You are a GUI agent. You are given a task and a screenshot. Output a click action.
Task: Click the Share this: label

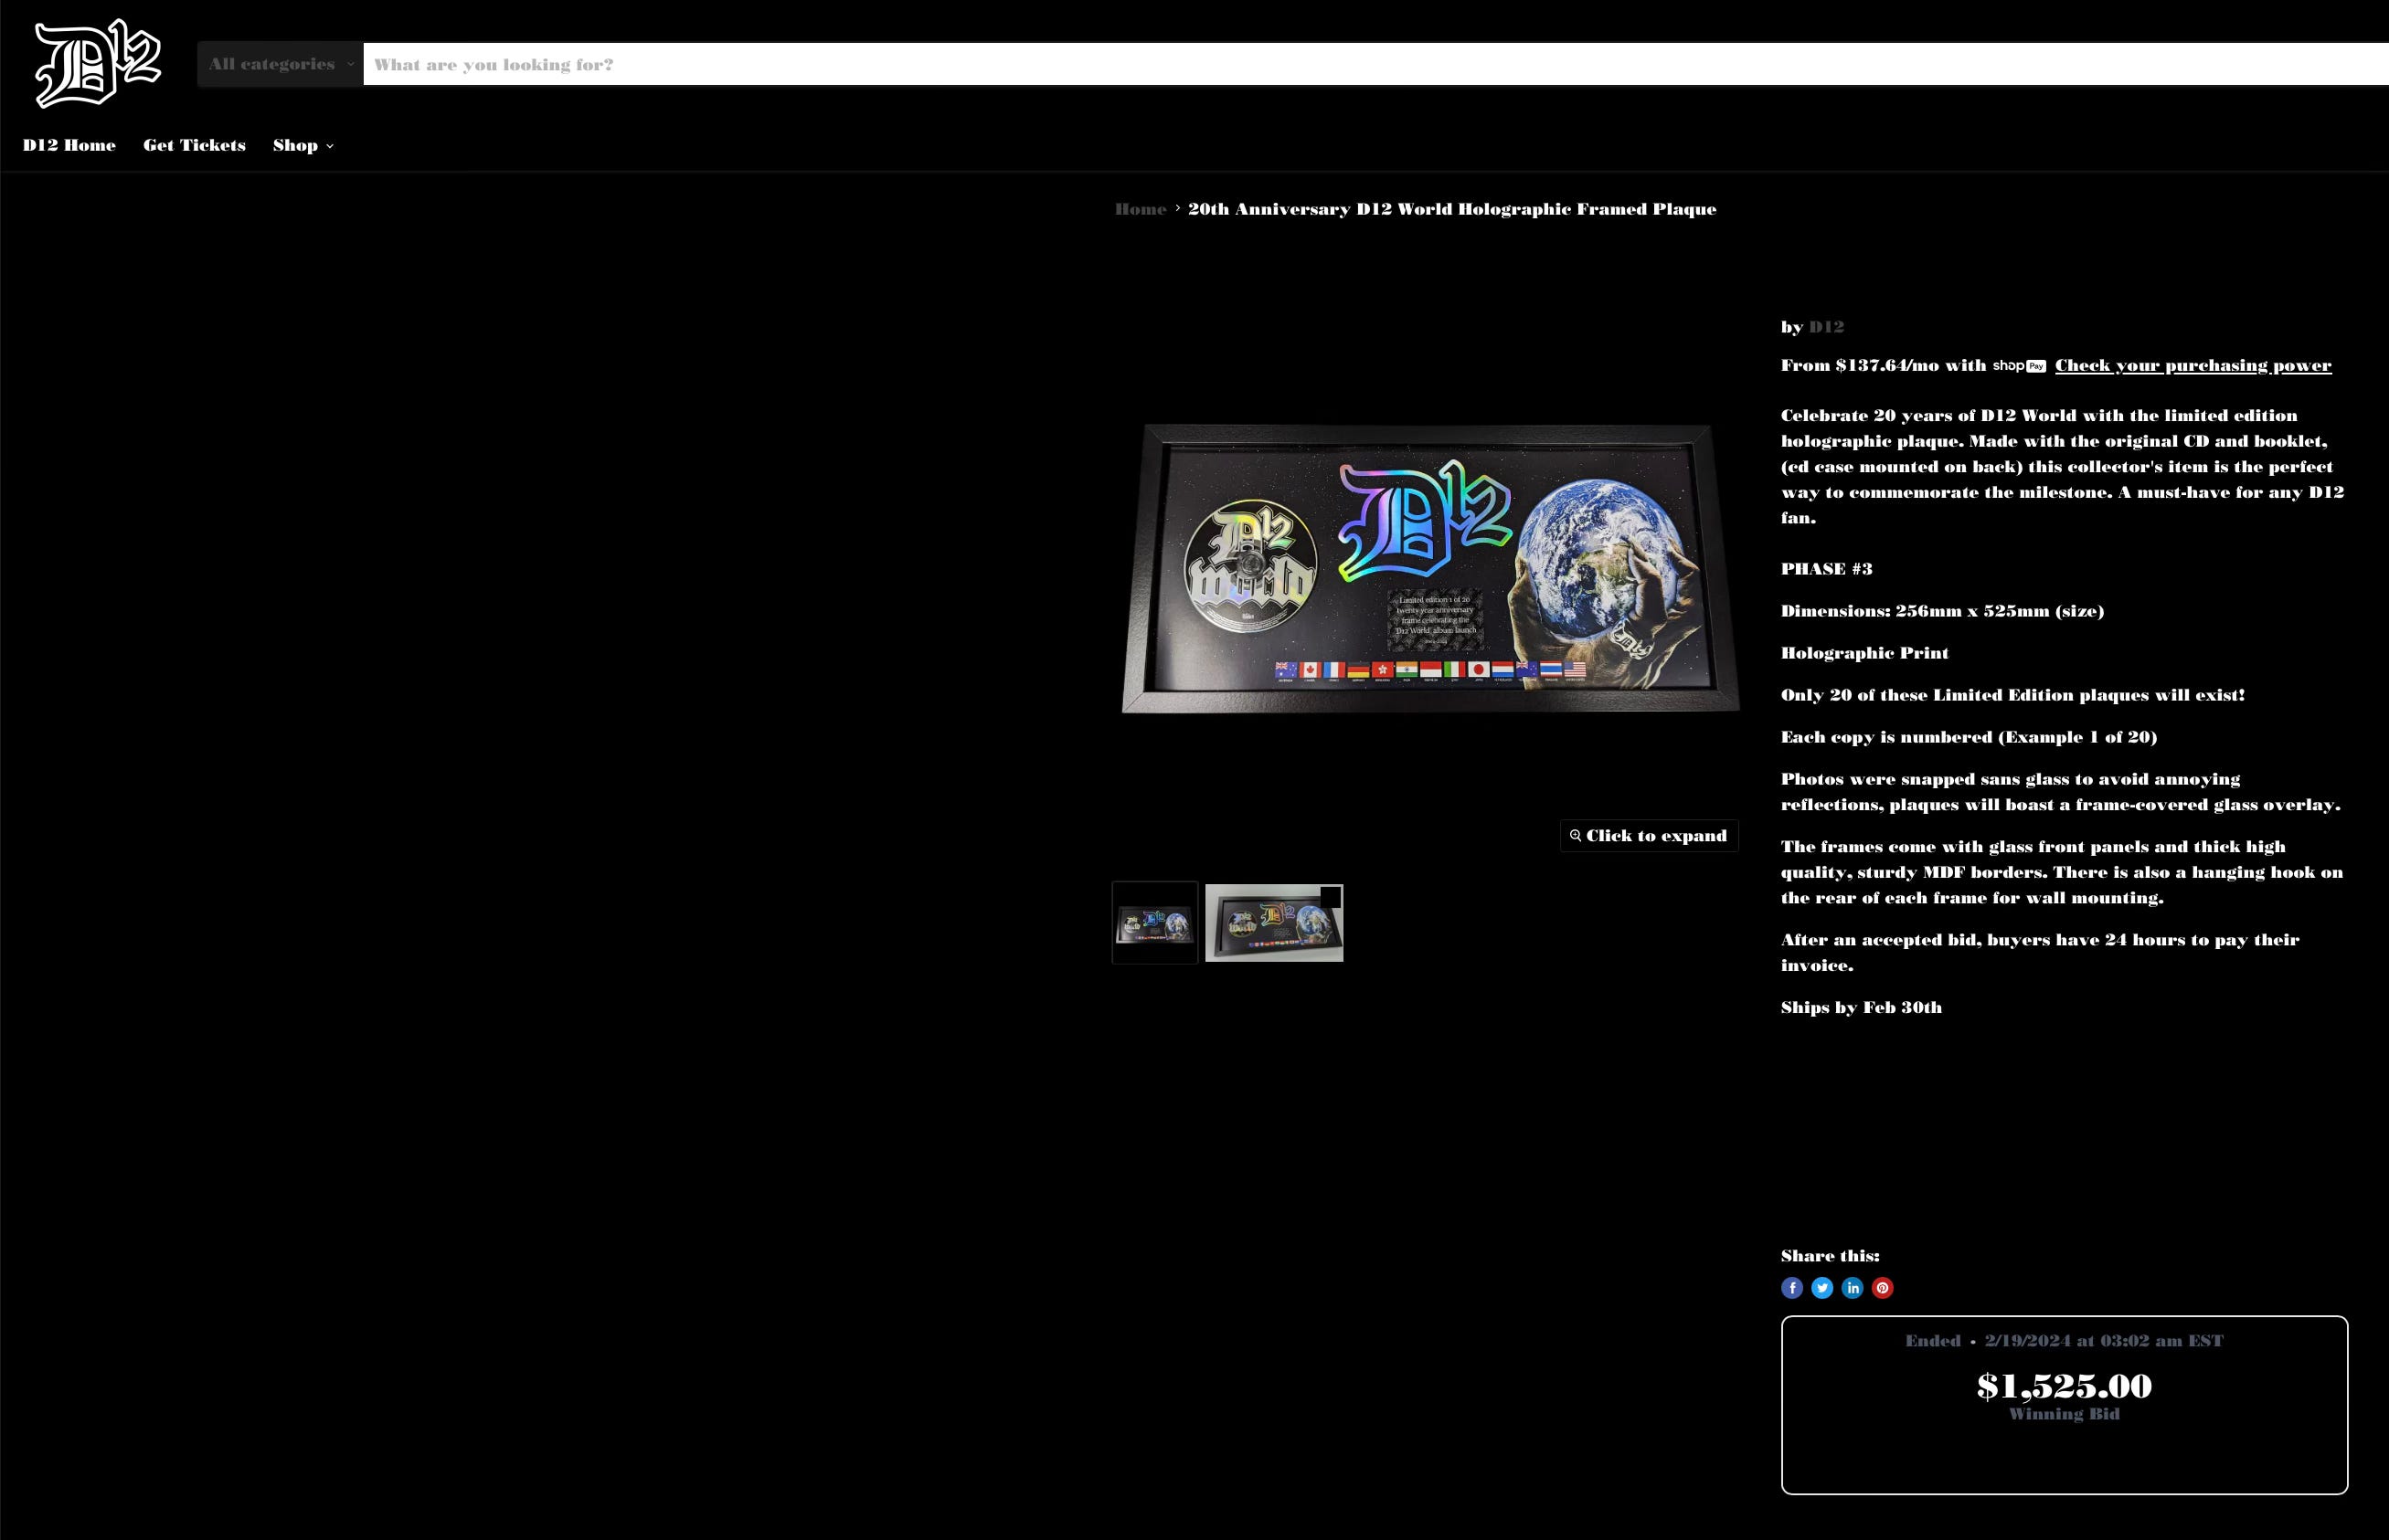click(x=1830, y=1256)
